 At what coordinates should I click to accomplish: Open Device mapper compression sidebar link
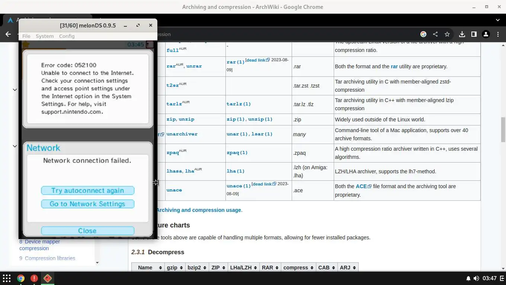tap(39, 245)
